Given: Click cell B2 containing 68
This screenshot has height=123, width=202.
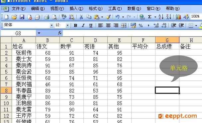Looking at the screenshot, I should [48, 53].
